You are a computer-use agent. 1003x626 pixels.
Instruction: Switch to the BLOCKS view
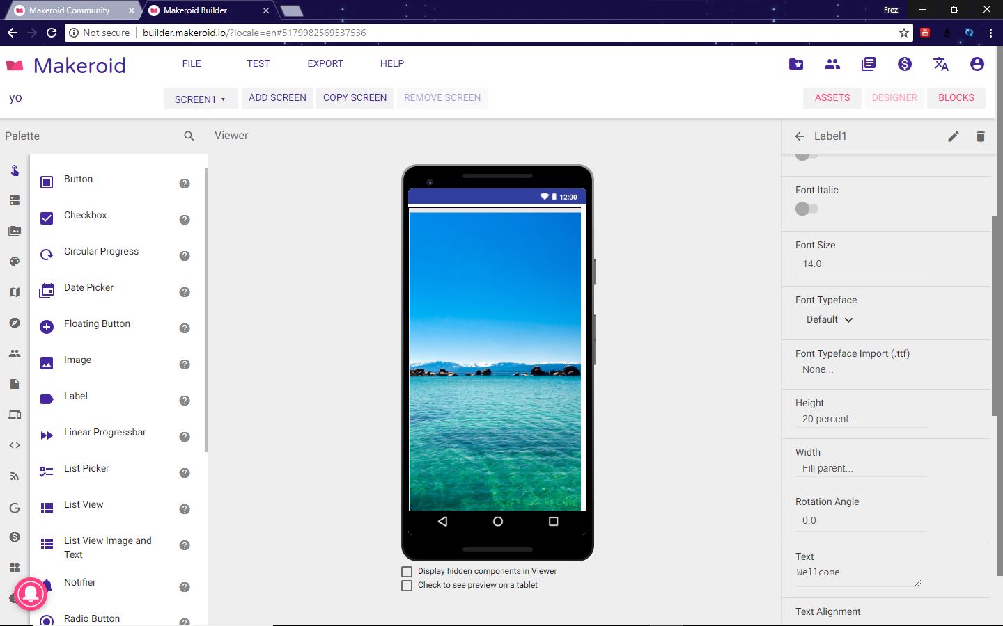coord(956,98)
